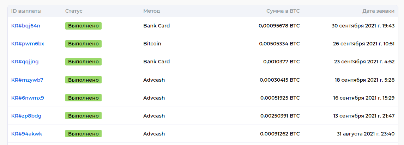The width and height of the screenshot is (404, 145).
Task: Open payout link KR#94akwk
Action: click(27, 134)
